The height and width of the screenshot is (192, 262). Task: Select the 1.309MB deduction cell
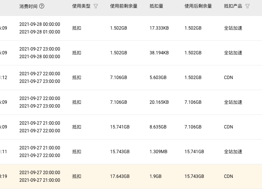tap(158, 152)
